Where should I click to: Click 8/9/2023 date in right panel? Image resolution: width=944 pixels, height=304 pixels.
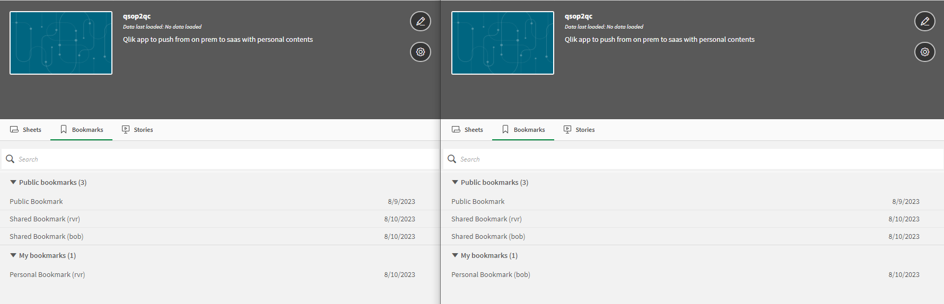tap(906, 201)
